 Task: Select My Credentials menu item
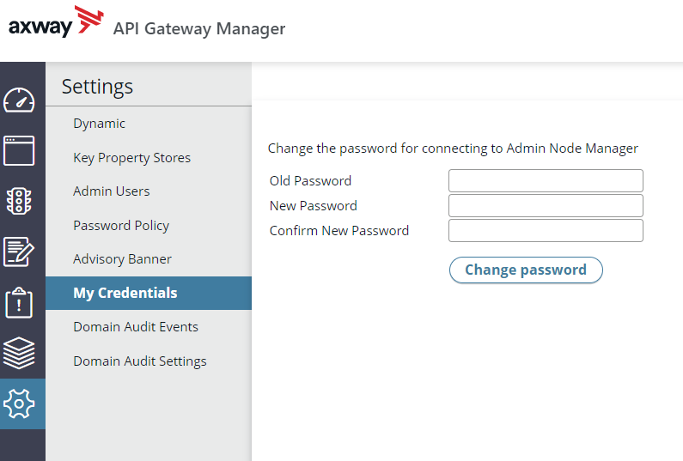click(x=125, y=293)
